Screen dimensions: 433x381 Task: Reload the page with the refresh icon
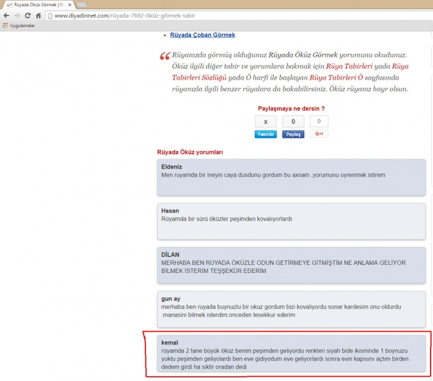pos(28,15)
